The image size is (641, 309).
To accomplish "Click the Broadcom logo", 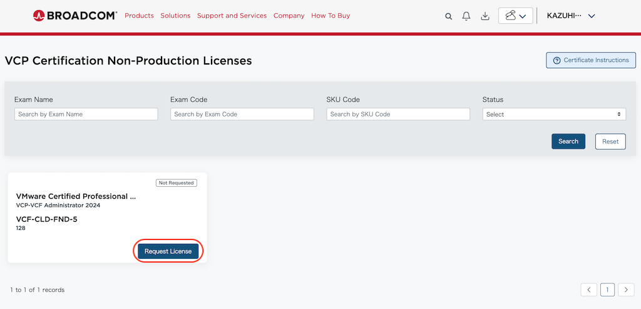I will pyautogui.click(x=75, y=16).
